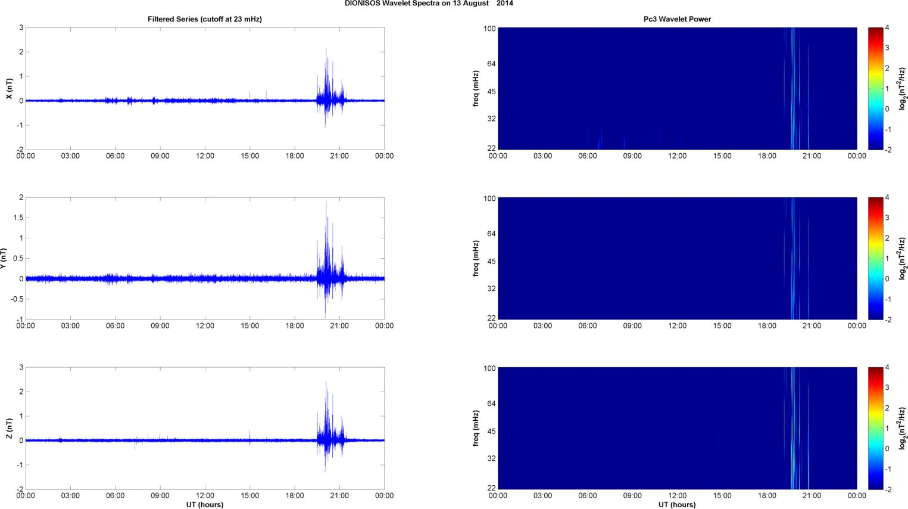This screenshot has height=509, width=908.
Task: Click the 1.5 tick on the Y (nT) axis
Action: pyautogui.click(x=17, y=218)
